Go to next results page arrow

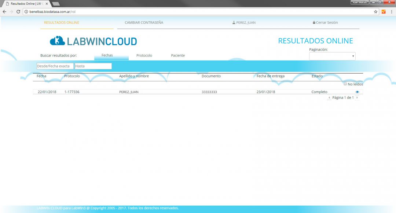(x=357, y=98)
